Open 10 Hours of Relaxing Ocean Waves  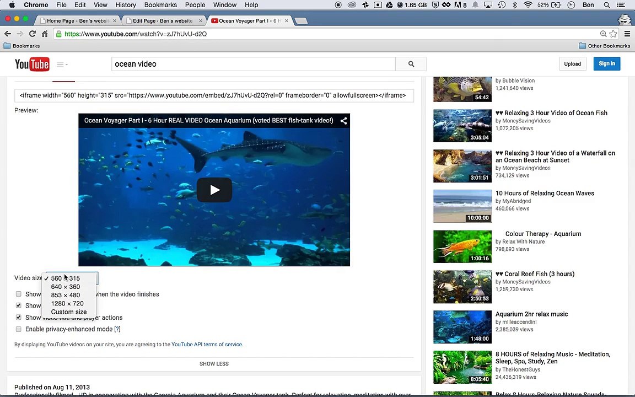545,193
